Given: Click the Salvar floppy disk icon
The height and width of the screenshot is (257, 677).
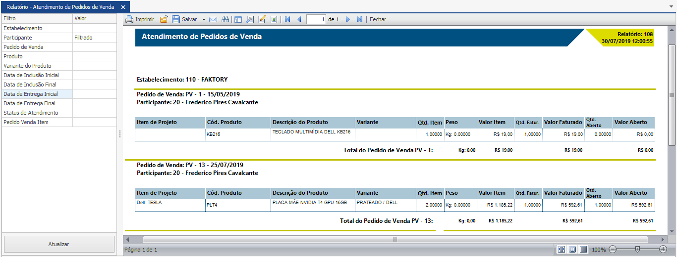Looking at the screenshot, I should (176, 20).
